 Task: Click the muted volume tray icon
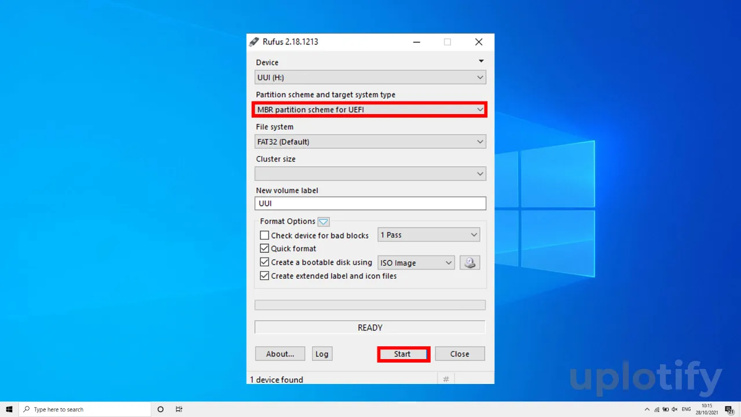[674, 409]
